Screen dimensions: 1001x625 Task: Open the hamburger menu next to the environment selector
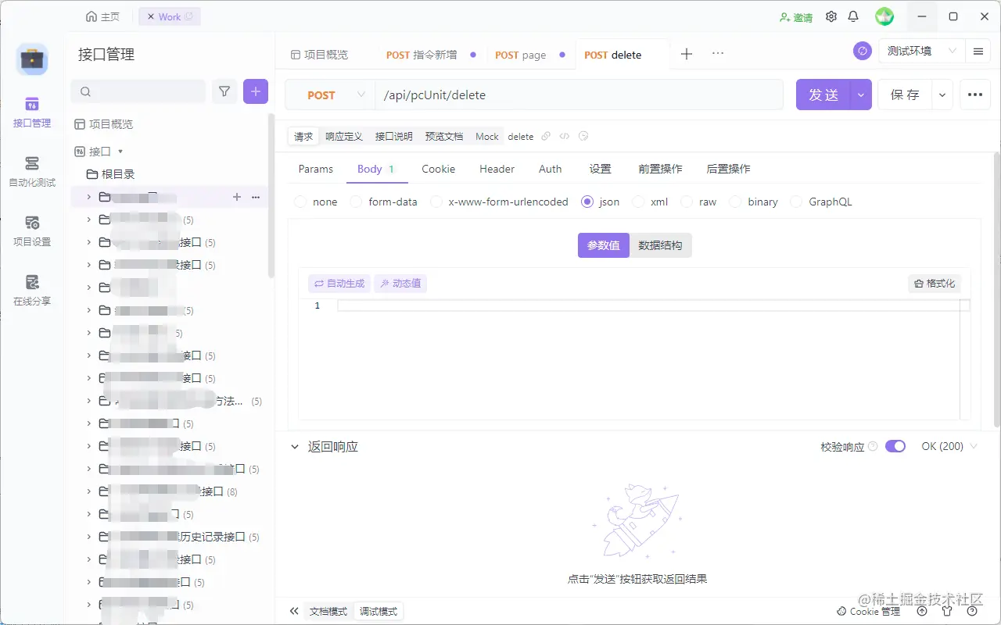point(978,51)
